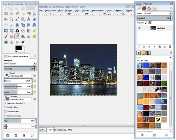This screenshot has height=140, width=176.
Task: Open the airbrush Modo dropdown
Action: point(35,64)
